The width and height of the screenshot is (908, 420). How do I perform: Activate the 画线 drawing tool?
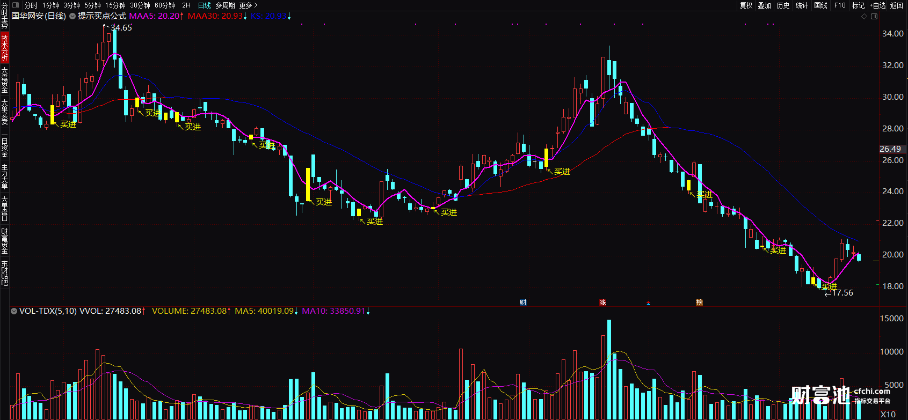(x=820, y=5)
